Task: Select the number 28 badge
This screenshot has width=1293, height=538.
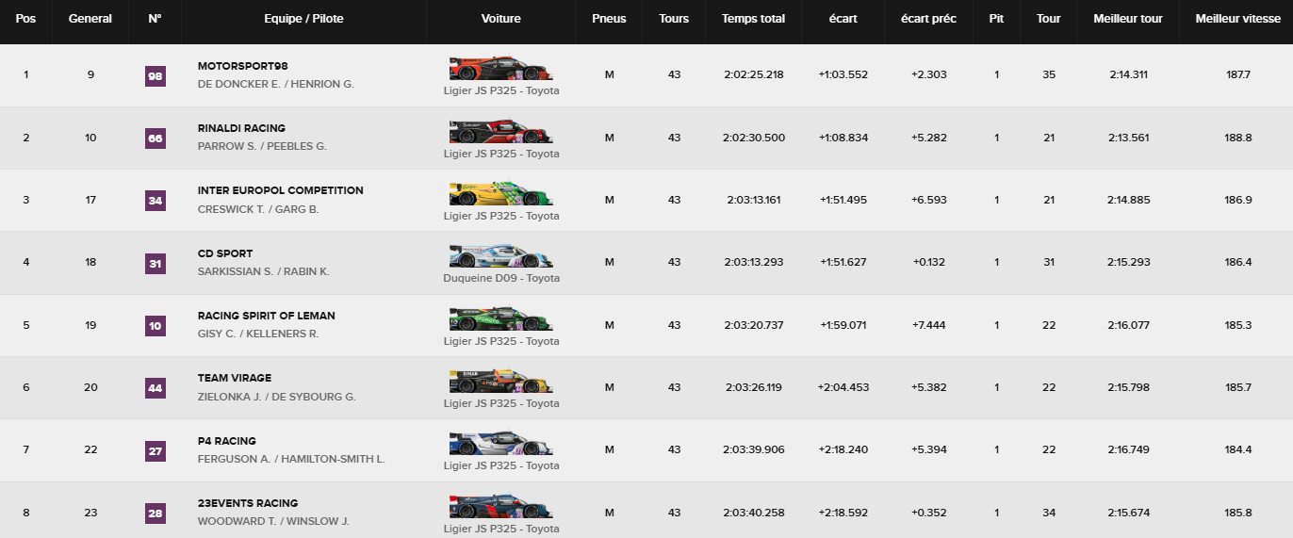Action: tap(155, 514)
